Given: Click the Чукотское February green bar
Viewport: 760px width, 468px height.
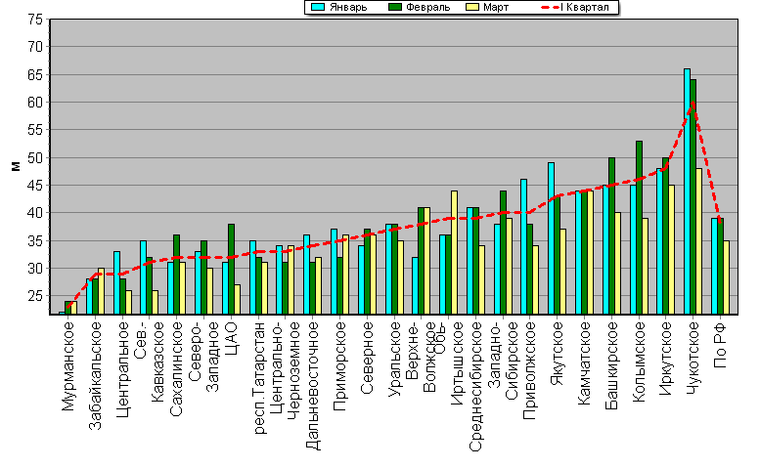Looking at the screenshot, I should pyautogui.click(x=693, y=197).
